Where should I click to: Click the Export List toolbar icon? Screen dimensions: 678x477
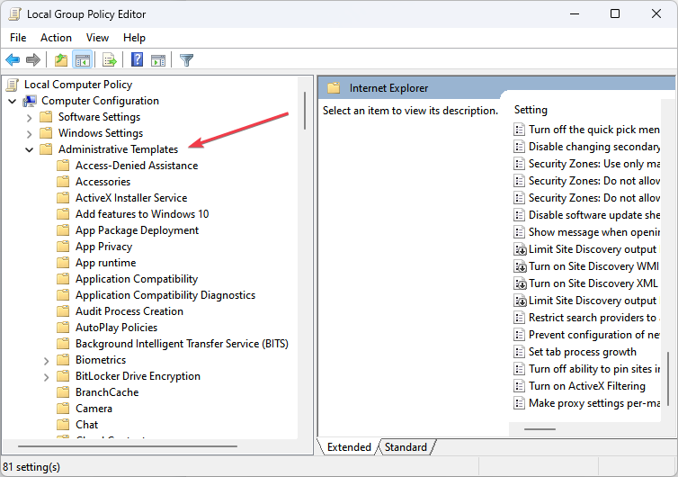tap(110, 59)
